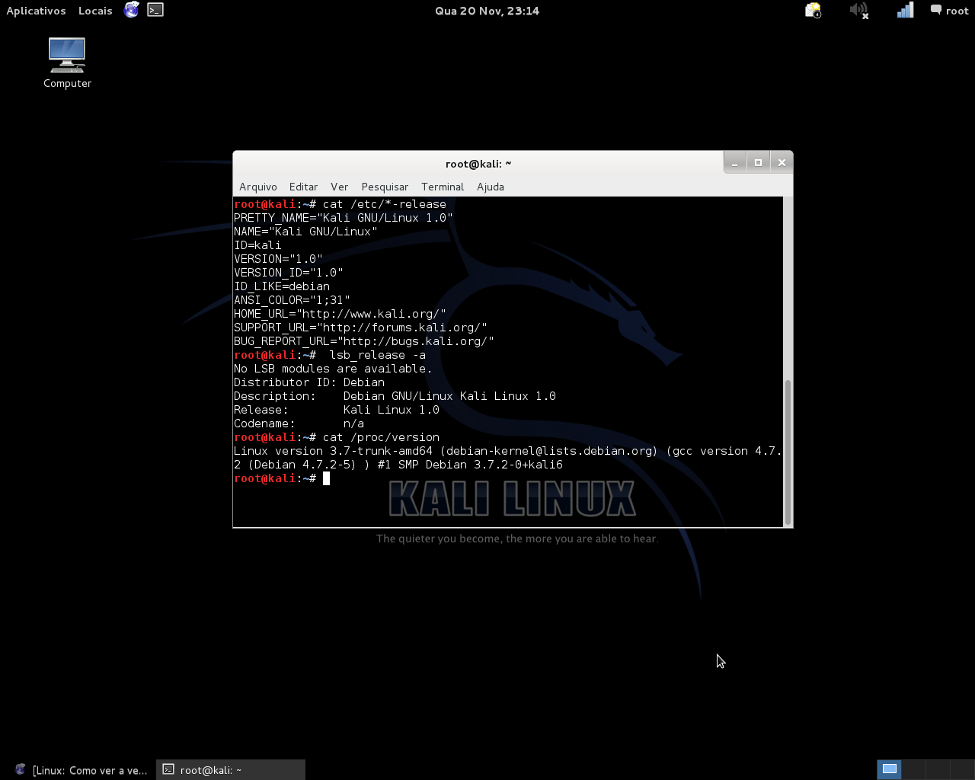975x780 pixels.
Task: Open the Arquivo menu in terminal
Action: click(x=258, y=187)
